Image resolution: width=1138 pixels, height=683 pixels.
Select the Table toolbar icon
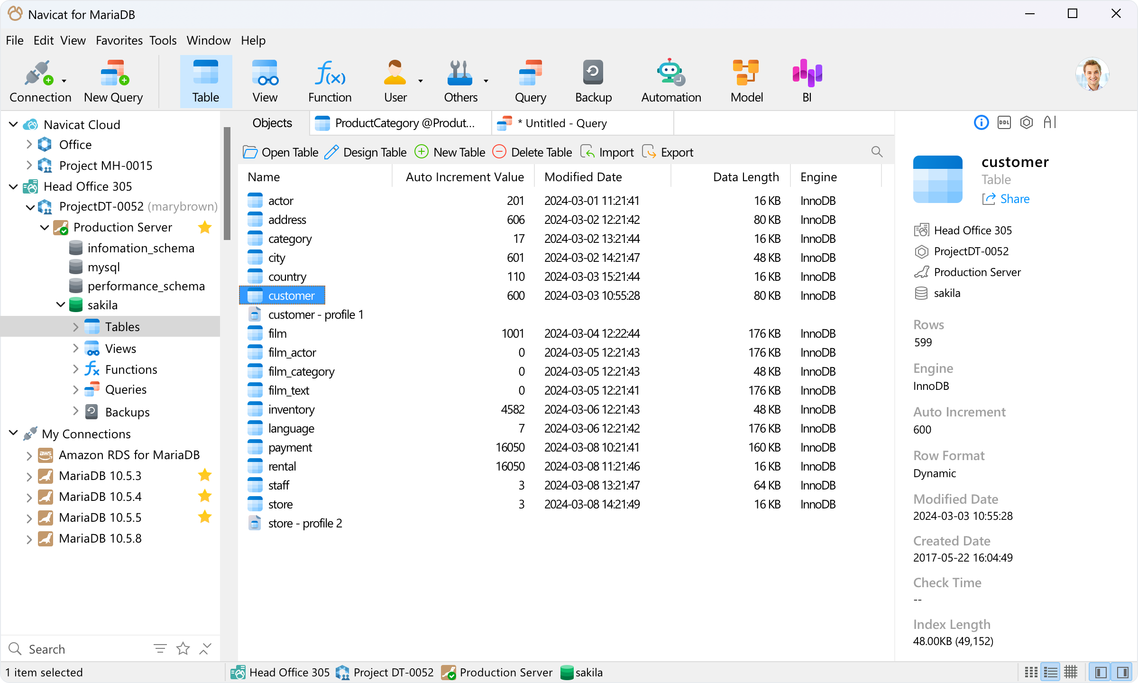click(x=206, y=82)
